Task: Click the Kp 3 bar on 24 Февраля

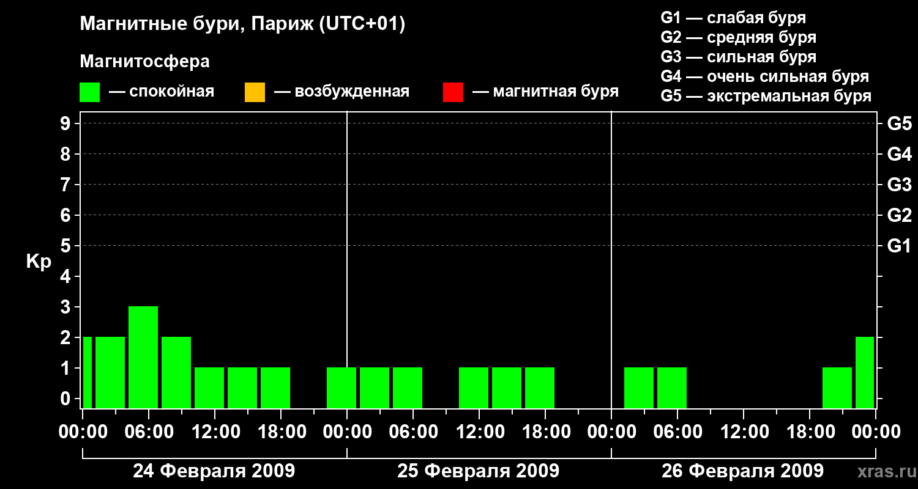Action: pos(143,357)
